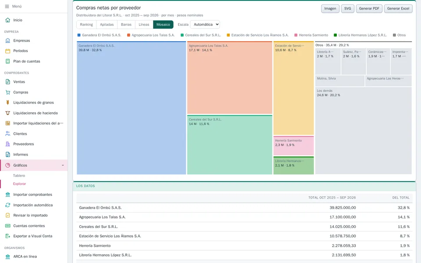Click the Inicio home icon
The height and width of the screenshot is (263, 421).
[x=8, y=20]
